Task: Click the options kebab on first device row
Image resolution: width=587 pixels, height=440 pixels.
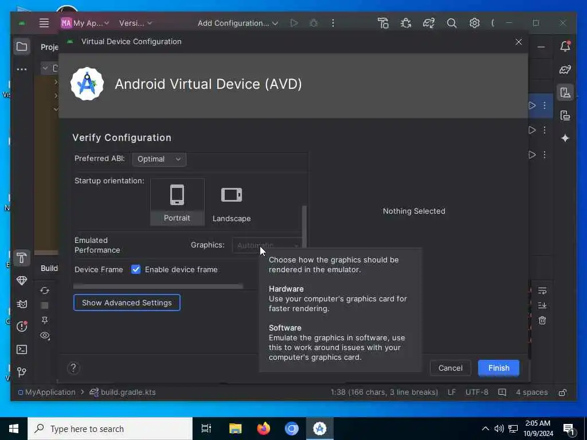Action: (545, 105)
